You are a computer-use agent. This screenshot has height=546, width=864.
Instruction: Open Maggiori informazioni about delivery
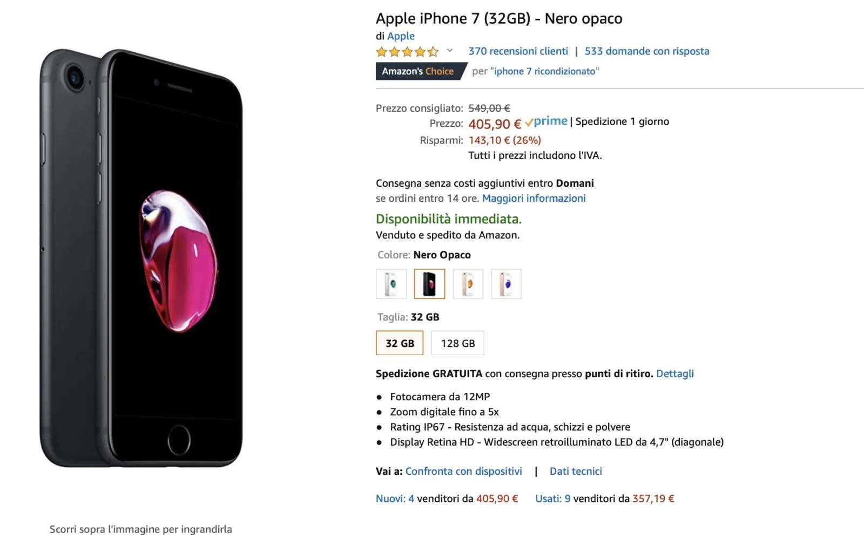(x=534, y=198)
